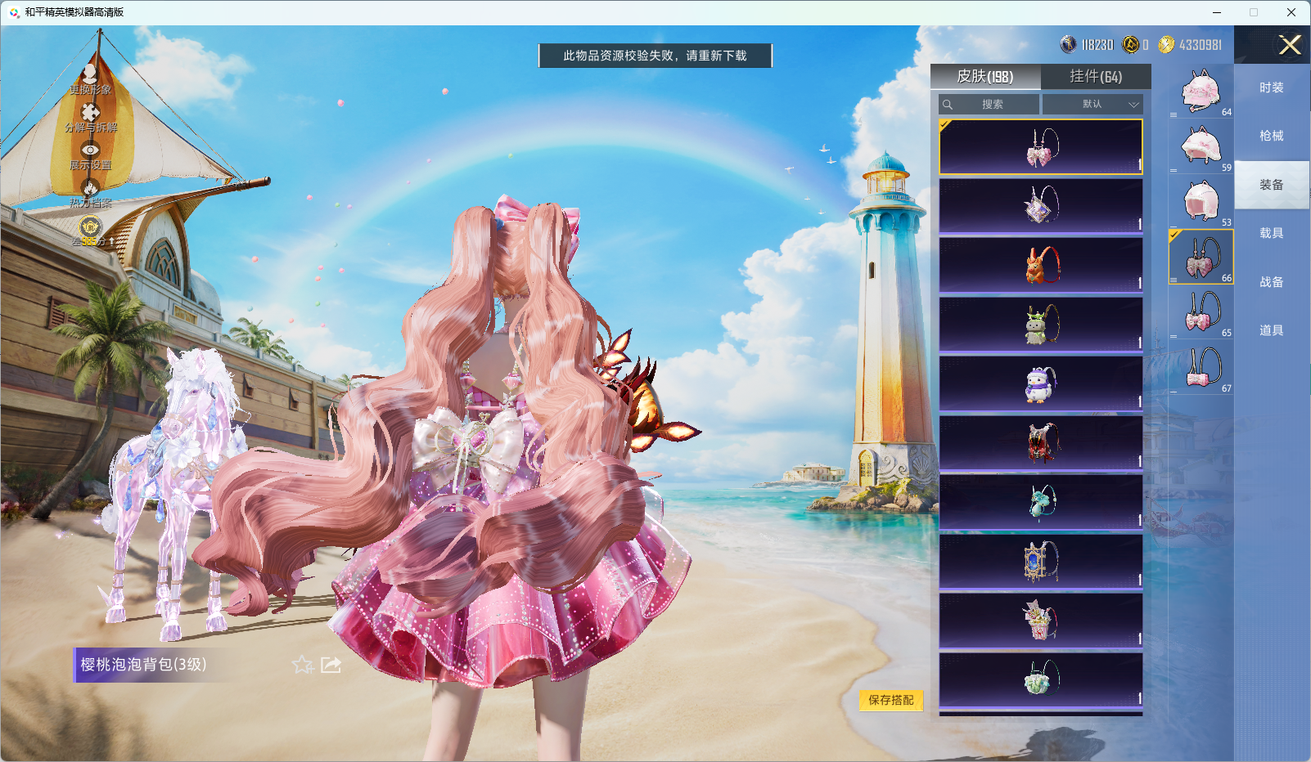The width and height of the screenshot is (1311, 762).
Task: Equip the white penguin backpack skin
Action: 1041,384
